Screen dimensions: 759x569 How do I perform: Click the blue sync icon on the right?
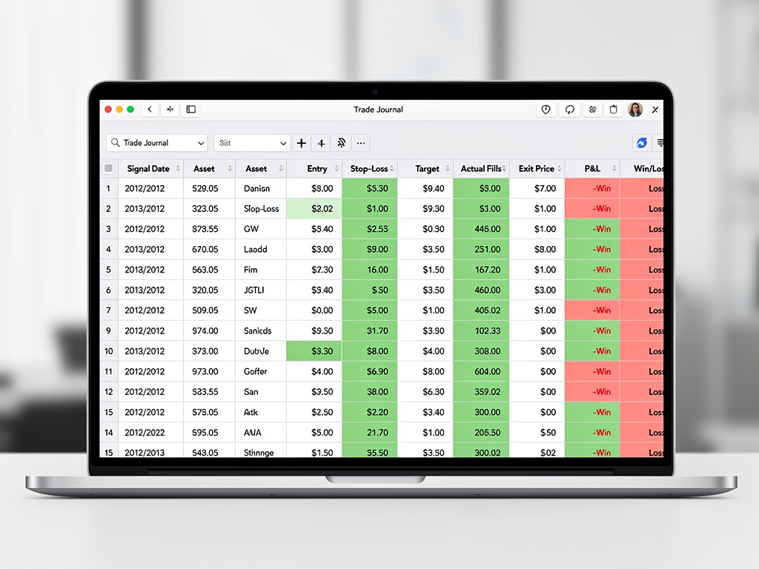[641, 142]
